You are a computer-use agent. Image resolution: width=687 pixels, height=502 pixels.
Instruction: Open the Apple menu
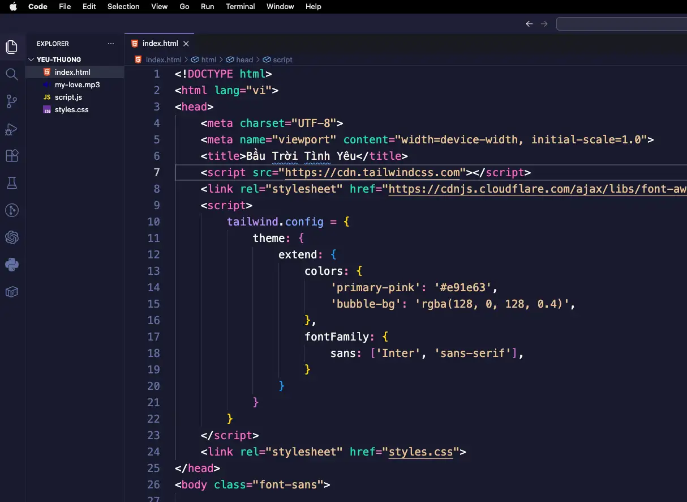pos(13,7)
